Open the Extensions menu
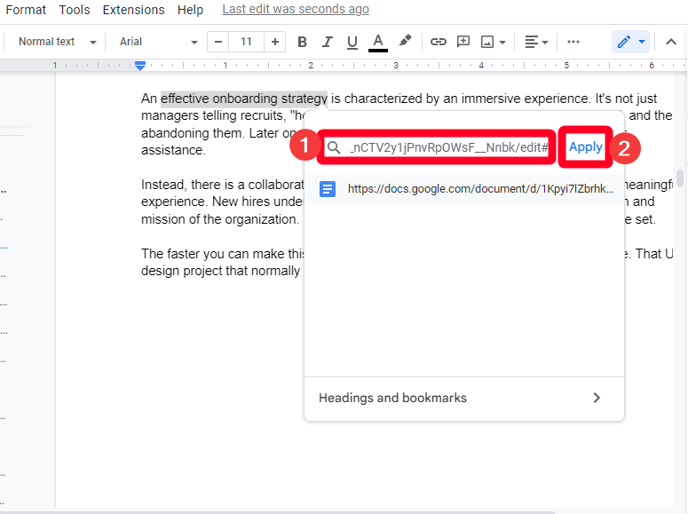688x514 pixels. coord(133,10)
